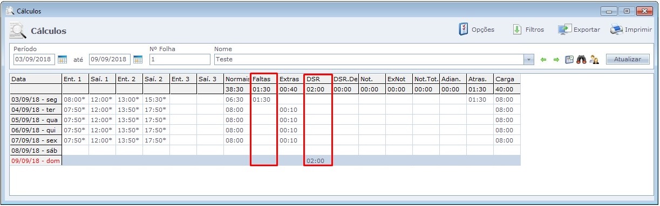Click the Cálculos magnifier logo icon
Image resolution: width=660 pixels, height=206 pixels.
pos(18,31)
